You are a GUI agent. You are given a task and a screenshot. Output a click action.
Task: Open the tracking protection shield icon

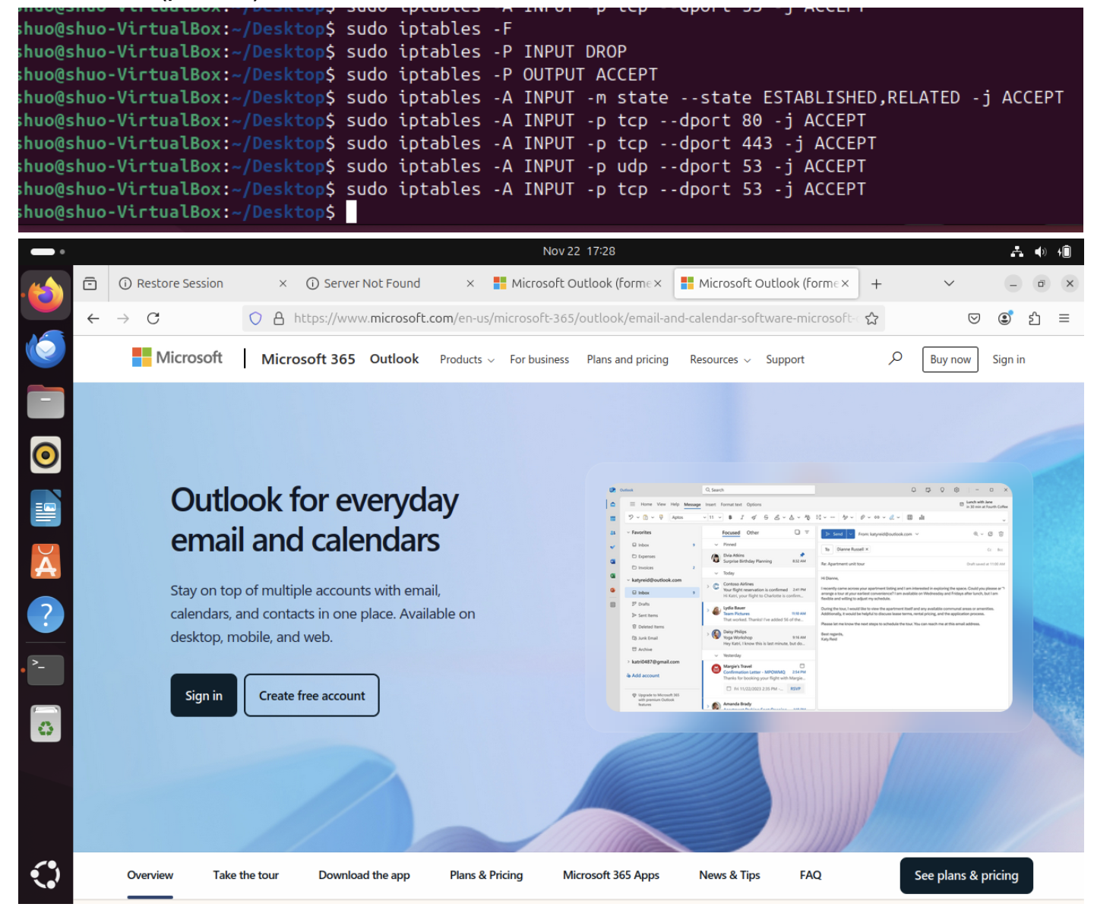point(256,318)
